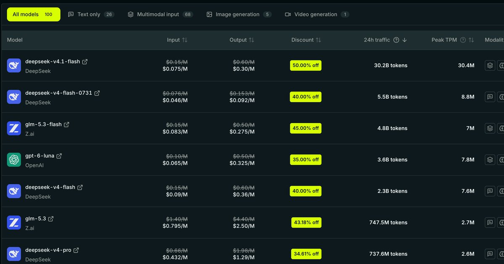Click DeepSeek logo in the deepseek-v4-flash row
The width and height of the screenshot is (504, 264).
click(14, 191)
